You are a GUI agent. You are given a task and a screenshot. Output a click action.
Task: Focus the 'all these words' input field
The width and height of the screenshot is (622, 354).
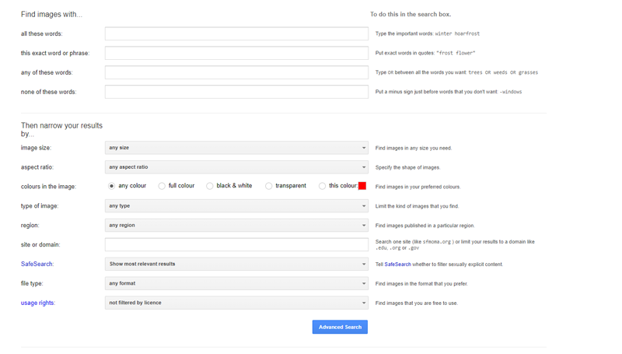tap(236, 34)
